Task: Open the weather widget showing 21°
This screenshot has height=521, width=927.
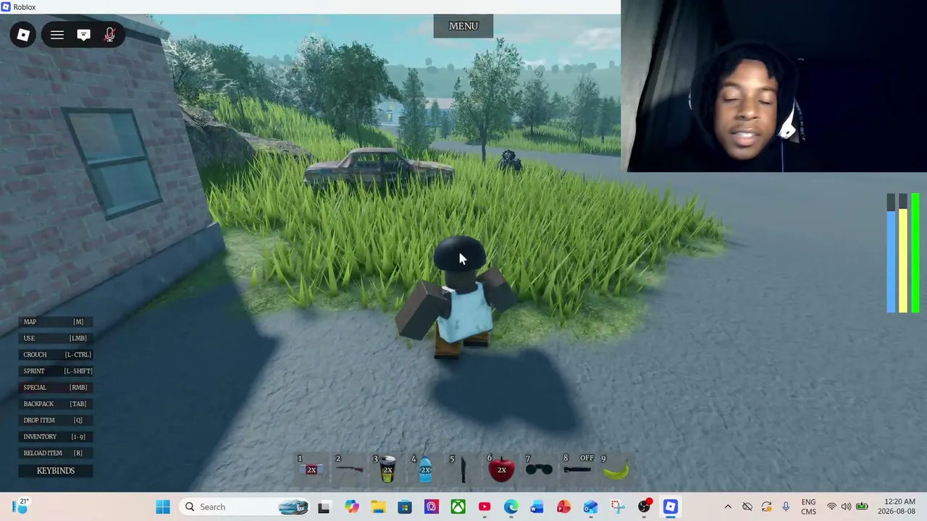Action: coord(20,507)
